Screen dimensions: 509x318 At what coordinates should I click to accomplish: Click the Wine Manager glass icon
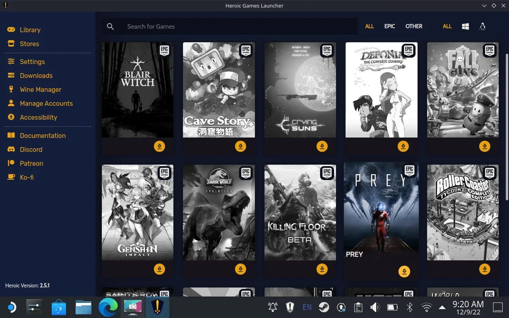(11, 89)
